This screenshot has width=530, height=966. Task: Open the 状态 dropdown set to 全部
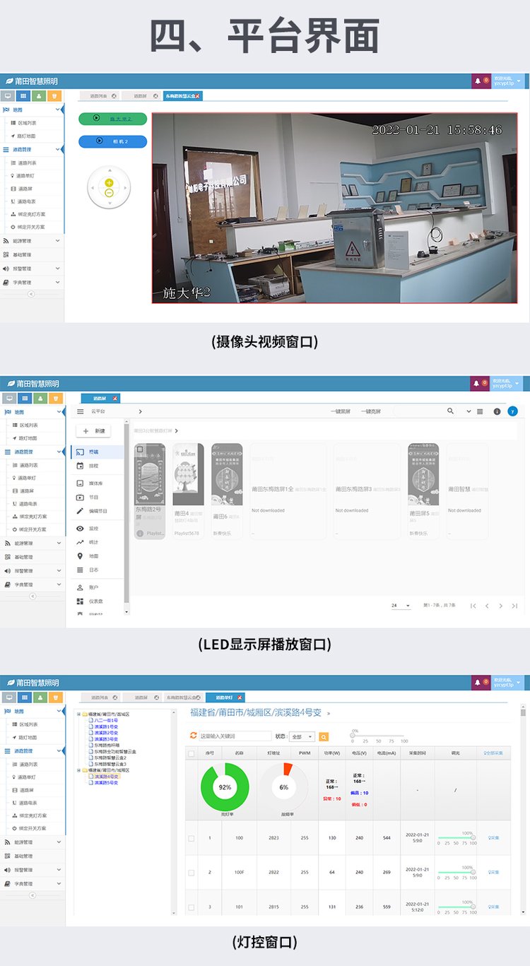pyautogui.click(x=302, y=736)
